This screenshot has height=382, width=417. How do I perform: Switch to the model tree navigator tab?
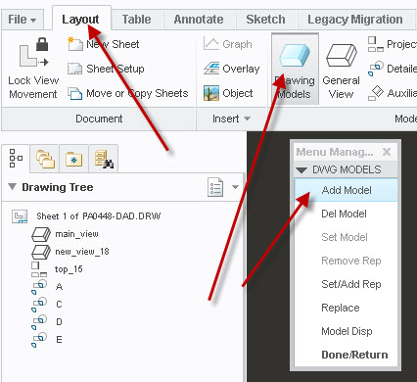16,159
